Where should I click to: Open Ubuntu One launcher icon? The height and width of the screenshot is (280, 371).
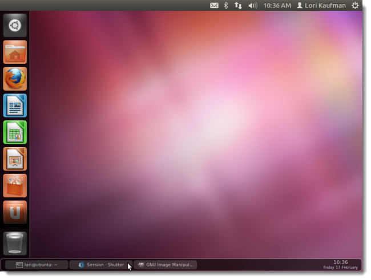tap(15, 212)
